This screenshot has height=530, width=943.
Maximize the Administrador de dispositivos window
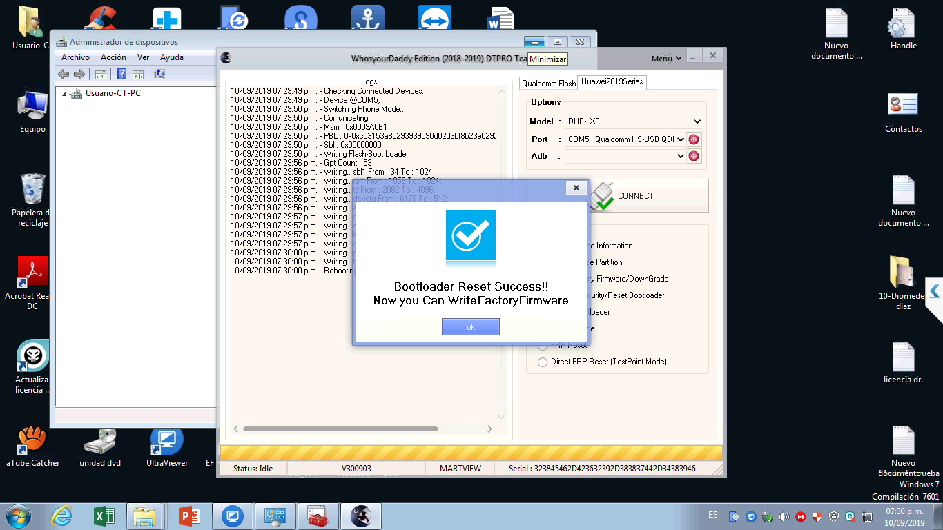(x=558, y=41)
